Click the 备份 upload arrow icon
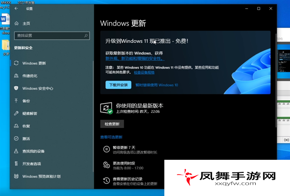Viewport: 290px width, 196px height. coord(16,101)
